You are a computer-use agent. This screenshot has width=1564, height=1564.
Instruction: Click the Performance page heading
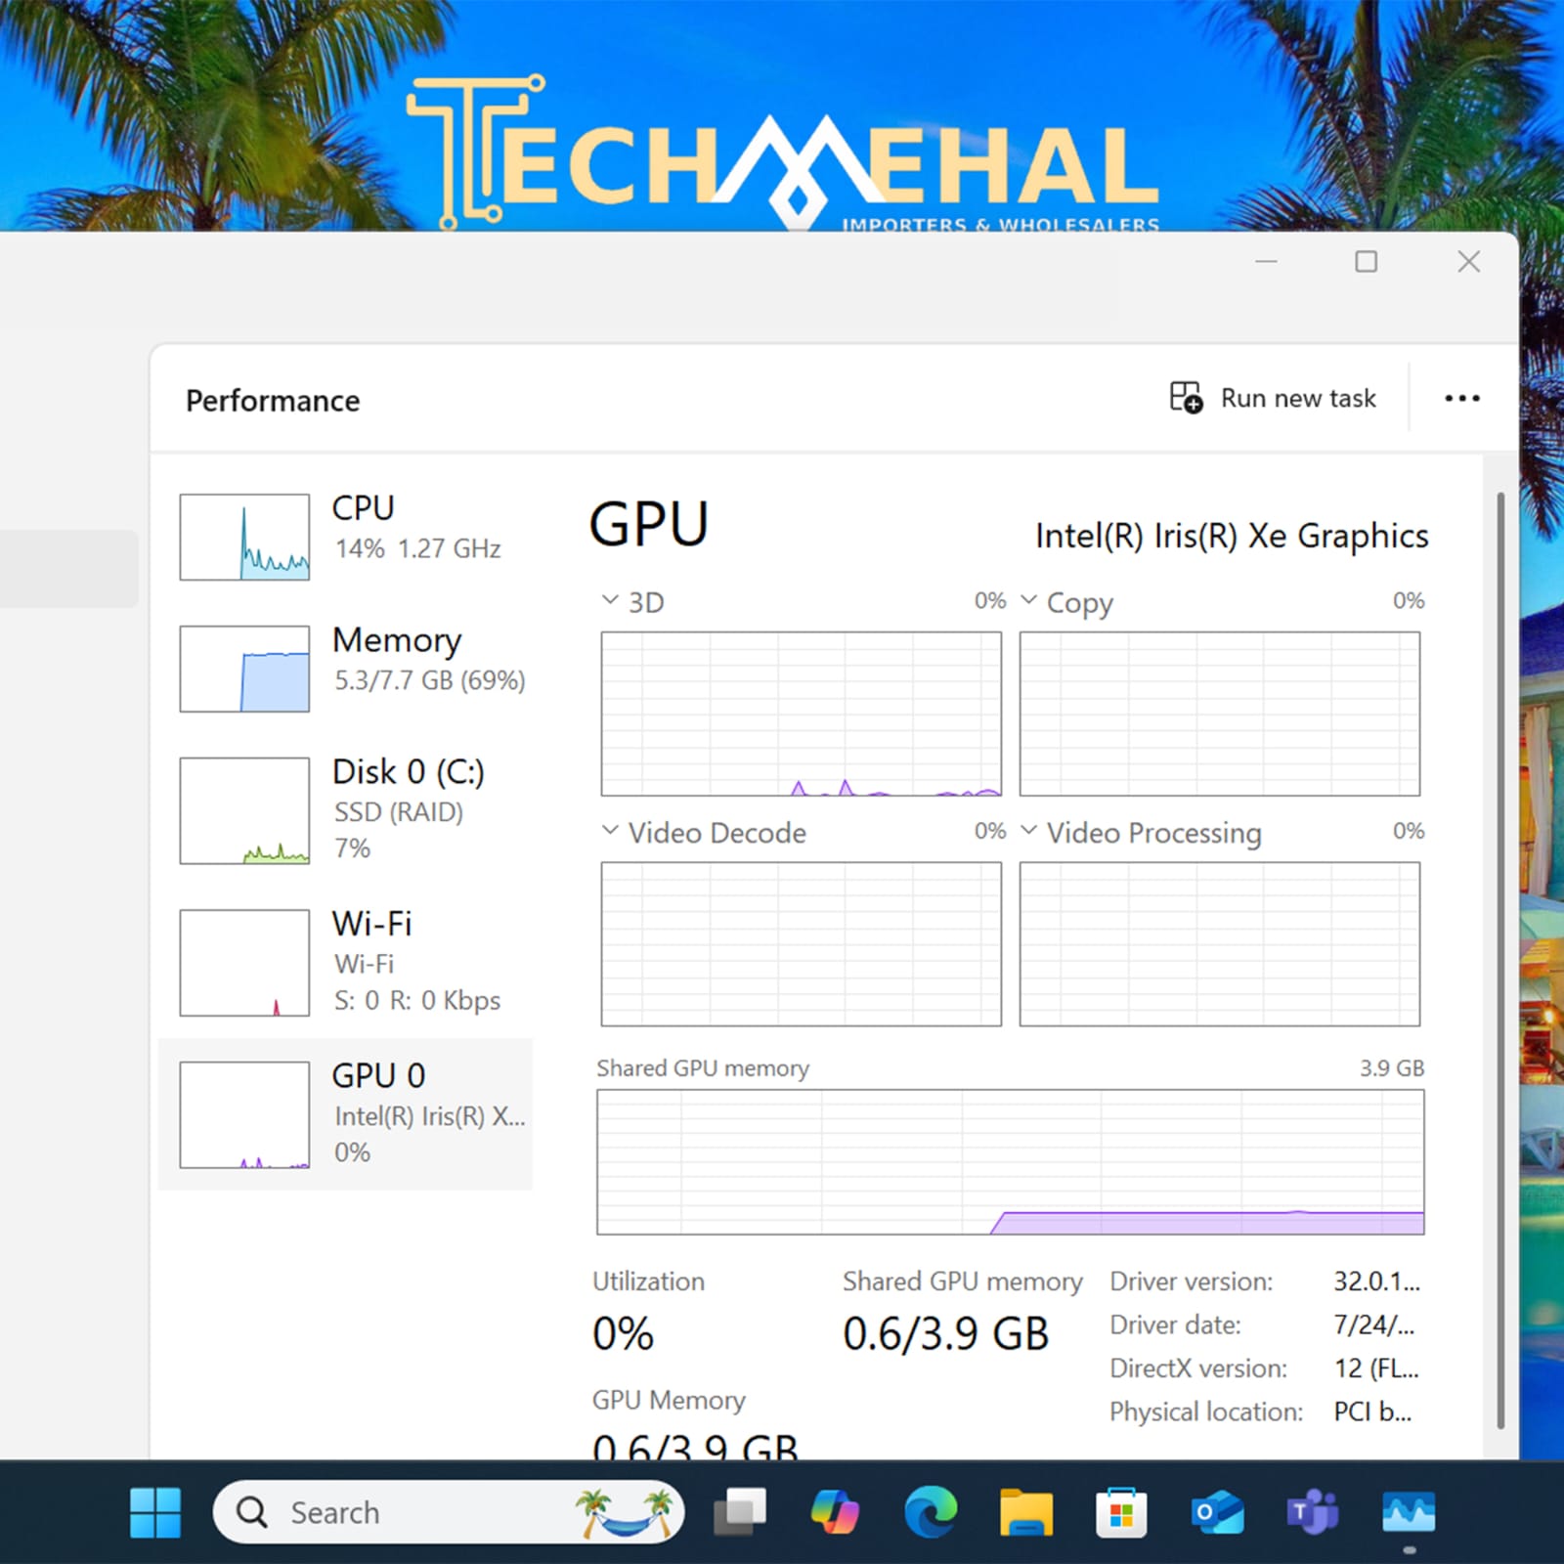pyautogui.click(x=273, y=401)
